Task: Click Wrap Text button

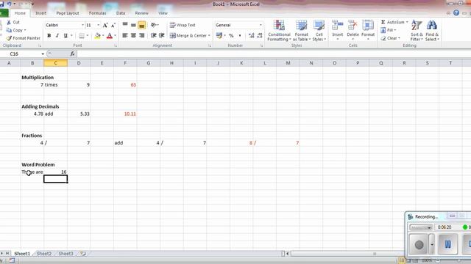Action: [183, 25]
